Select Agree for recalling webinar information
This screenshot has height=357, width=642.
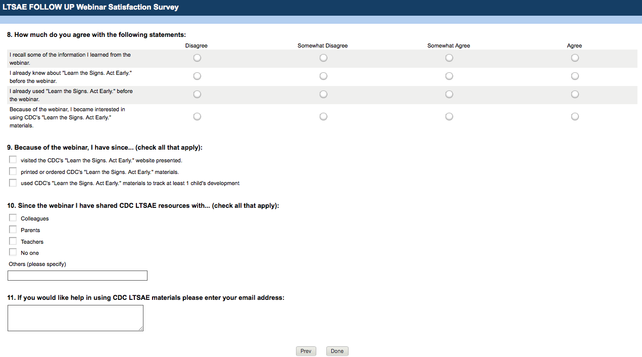pos(575,58)
